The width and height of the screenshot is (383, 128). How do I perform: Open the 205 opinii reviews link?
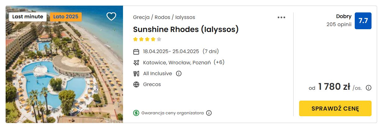339,24
